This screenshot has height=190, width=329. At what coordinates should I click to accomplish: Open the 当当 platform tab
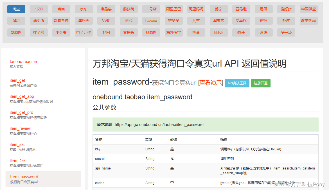click(x=61, y=9)
